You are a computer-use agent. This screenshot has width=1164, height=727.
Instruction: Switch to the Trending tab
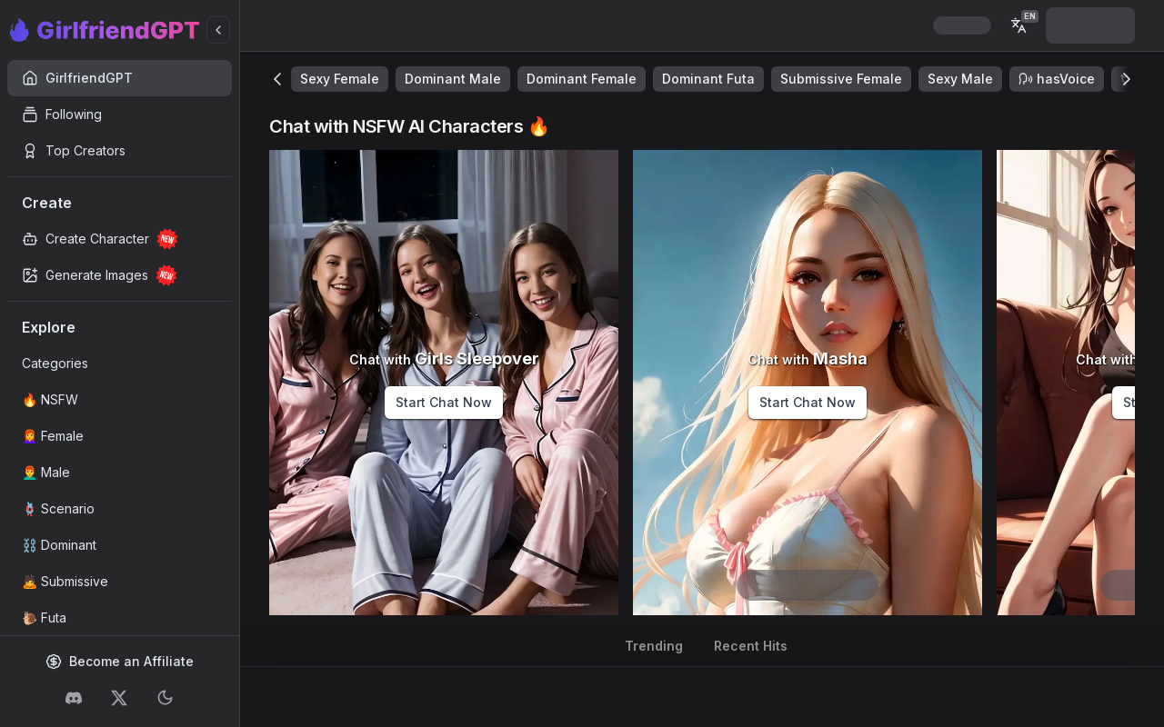tap(653, 646)
